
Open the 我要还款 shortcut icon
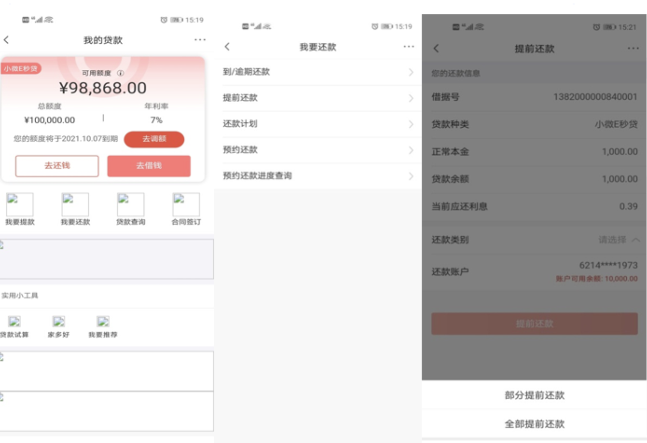pyautogui.click(x=75, y=205)
